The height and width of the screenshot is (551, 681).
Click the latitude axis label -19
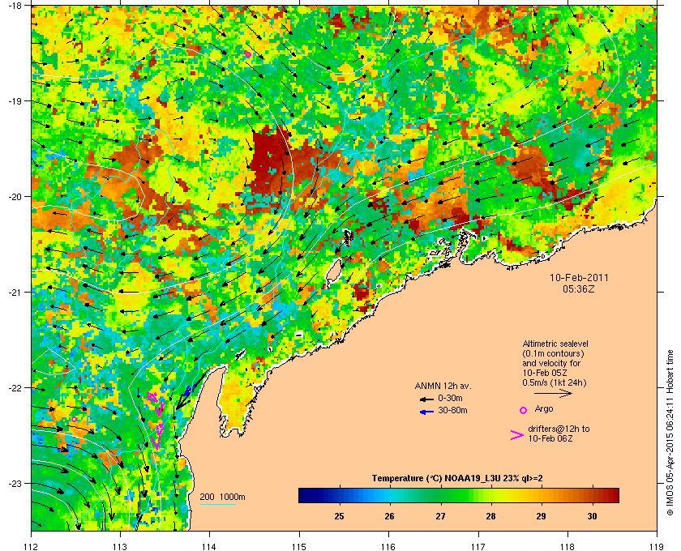[15, 100]
